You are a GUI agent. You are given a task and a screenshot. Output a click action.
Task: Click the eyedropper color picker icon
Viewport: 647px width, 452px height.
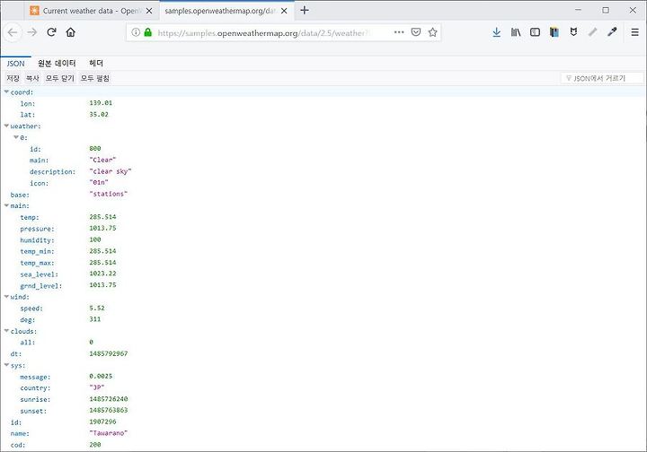tap(612, 32)
